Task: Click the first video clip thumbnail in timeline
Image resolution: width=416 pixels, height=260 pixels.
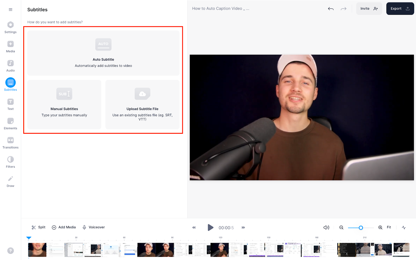Action: tap(37, 250)
